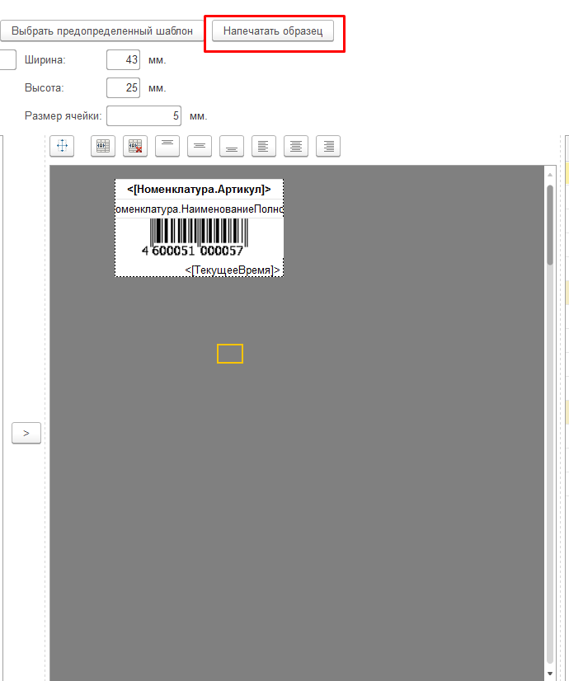
Task: Click the Размер ячейки field showing 5
Action: tap(143, 116)
